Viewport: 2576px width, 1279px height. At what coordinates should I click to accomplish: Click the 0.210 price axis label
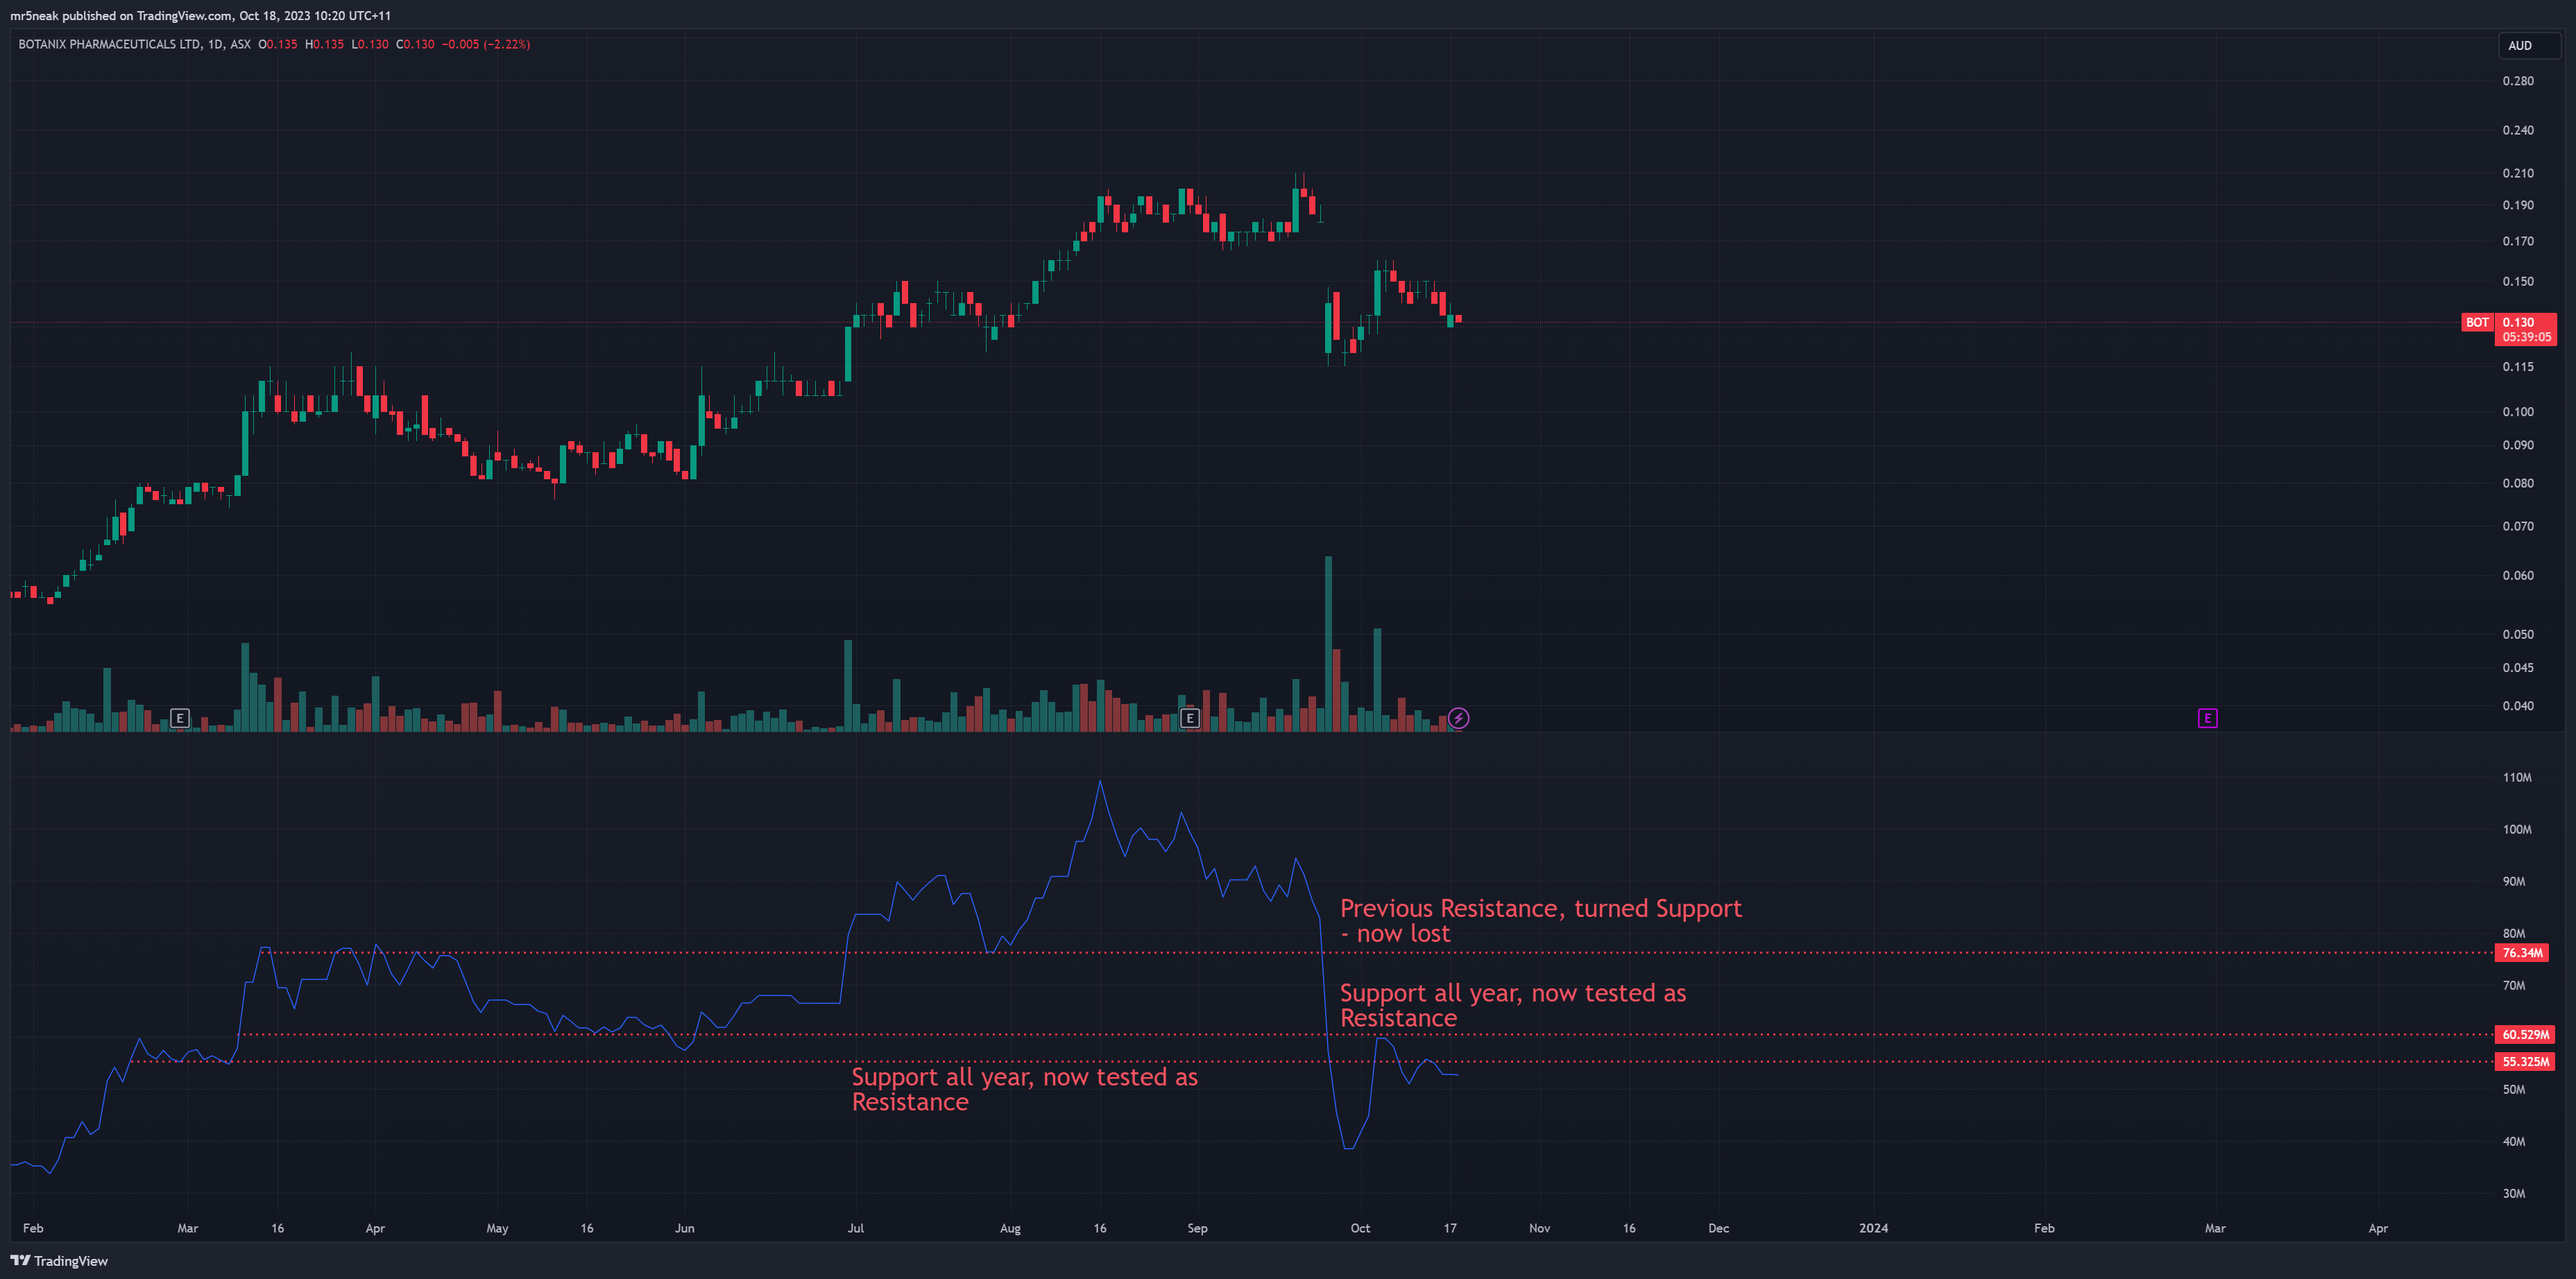tap(2518, 173)
